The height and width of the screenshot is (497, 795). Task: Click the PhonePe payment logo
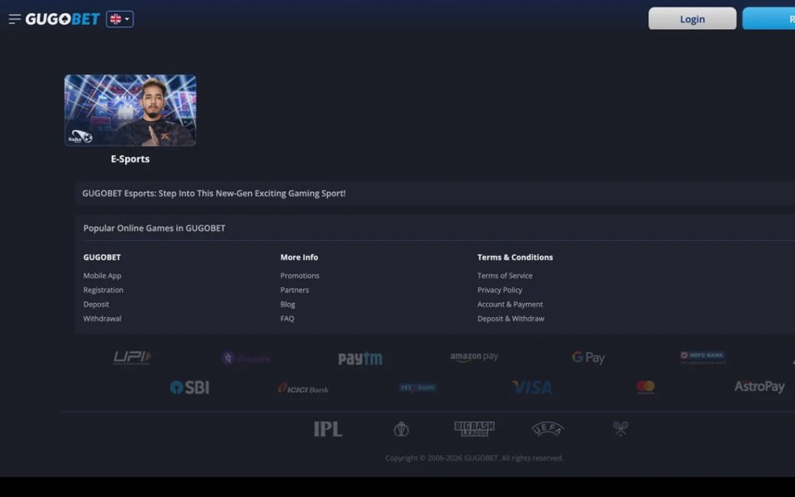pos(247,359)
